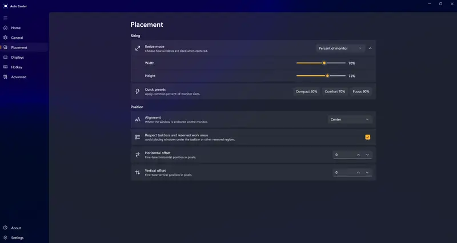Click the Position section label

click(137, 107)
